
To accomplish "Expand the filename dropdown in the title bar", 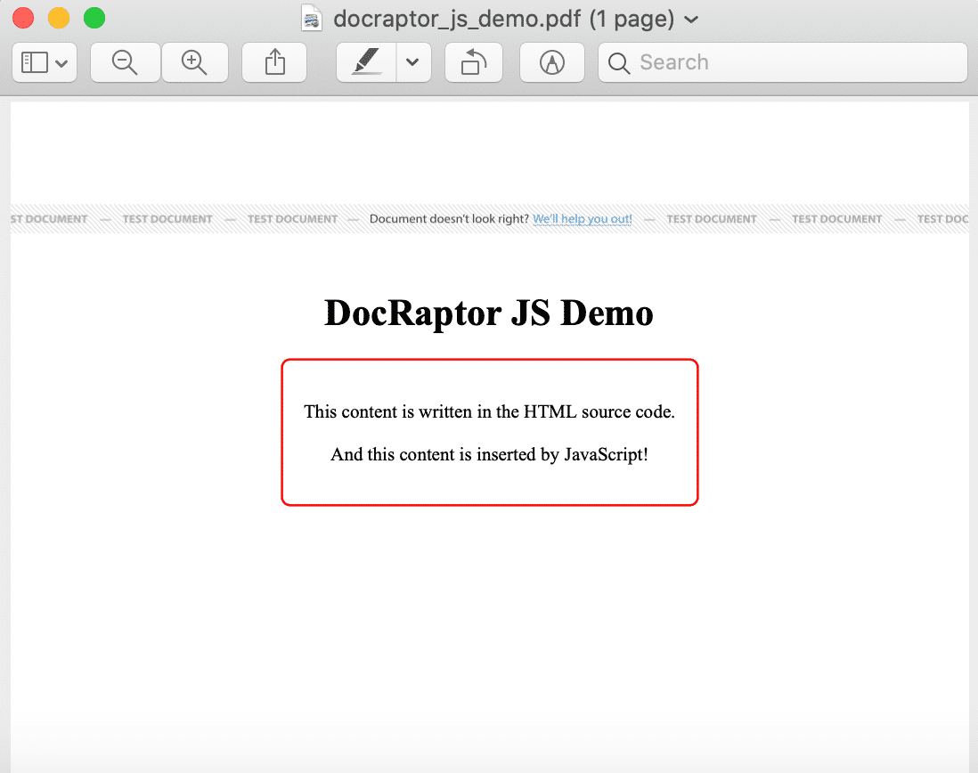I will click(x=692, y=19).
